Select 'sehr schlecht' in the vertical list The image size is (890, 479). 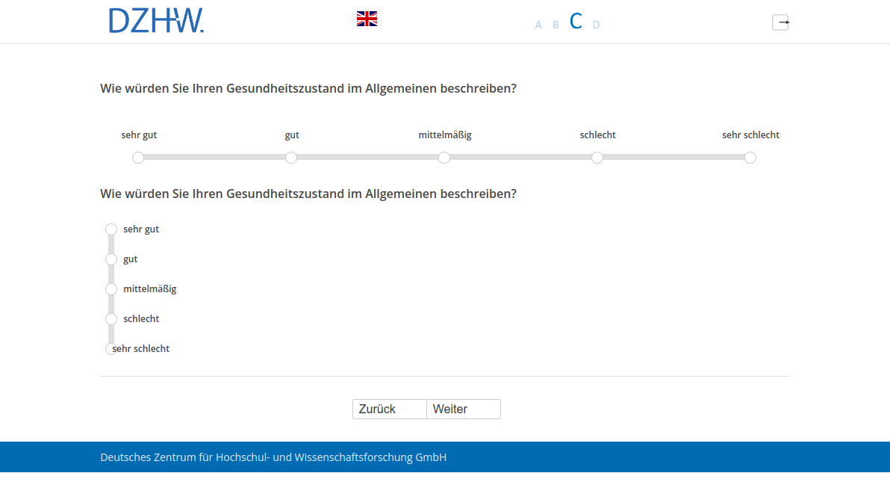pos(111,349)
